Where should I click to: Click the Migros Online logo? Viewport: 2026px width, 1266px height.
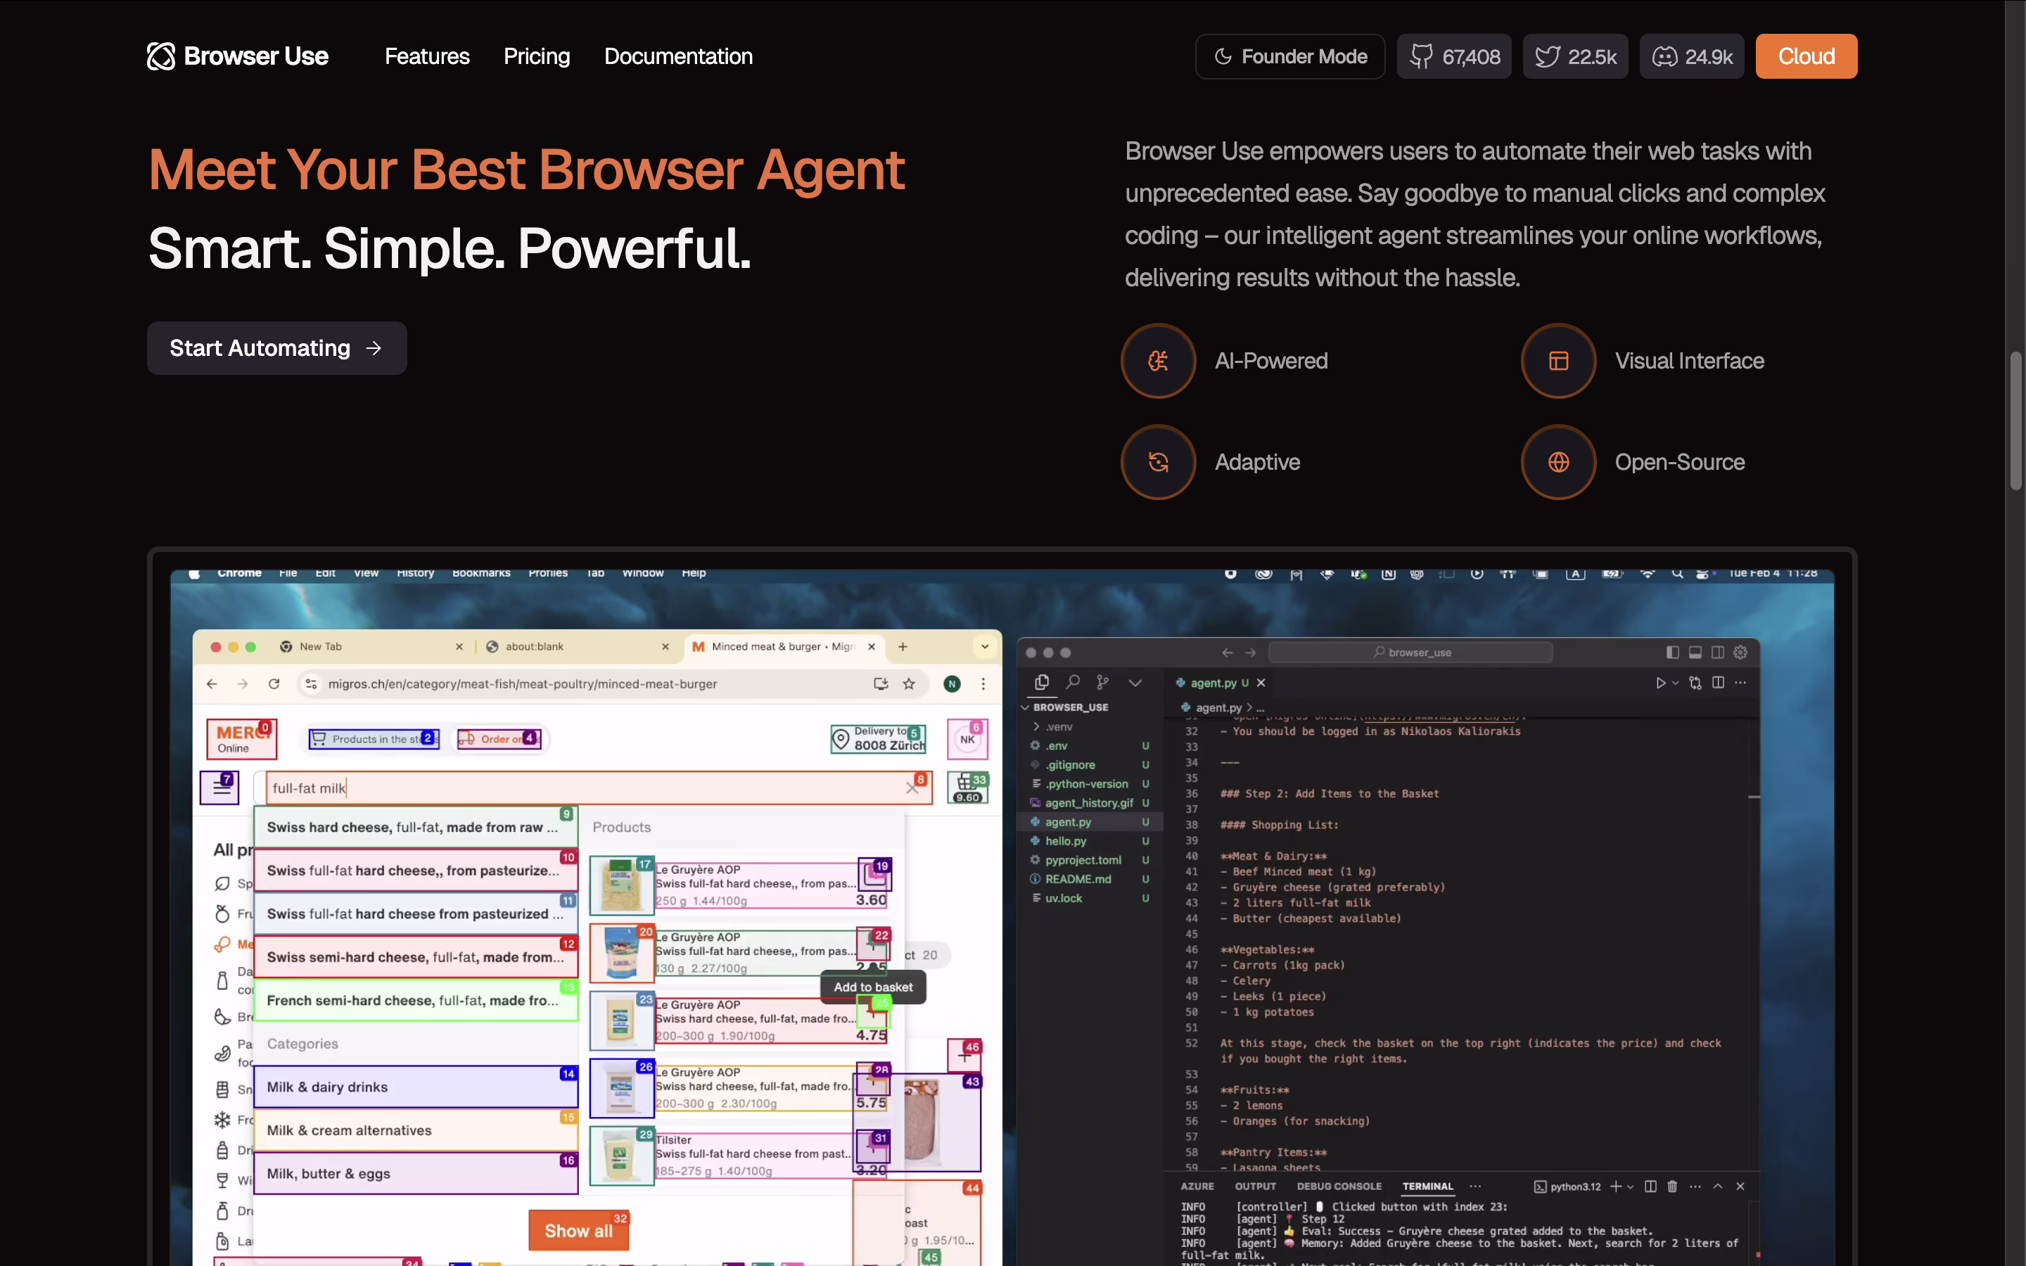coord(241,739)
